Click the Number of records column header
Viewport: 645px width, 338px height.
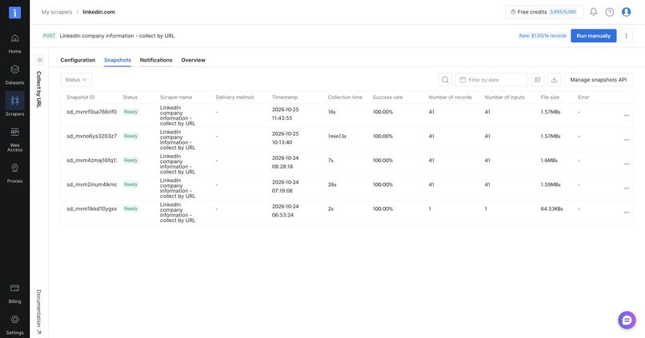450,97
